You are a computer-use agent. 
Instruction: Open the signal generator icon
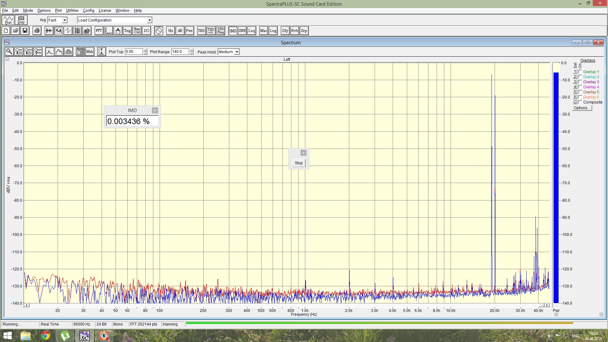click(x=159, y=31)
